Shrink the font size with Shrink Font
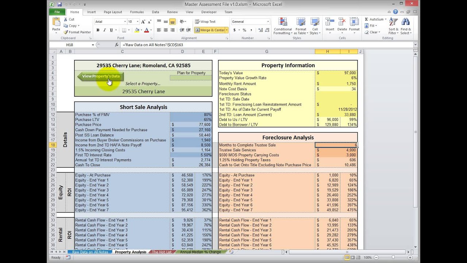The width and height of the screenshot is (467, 263). coord(150,22)
